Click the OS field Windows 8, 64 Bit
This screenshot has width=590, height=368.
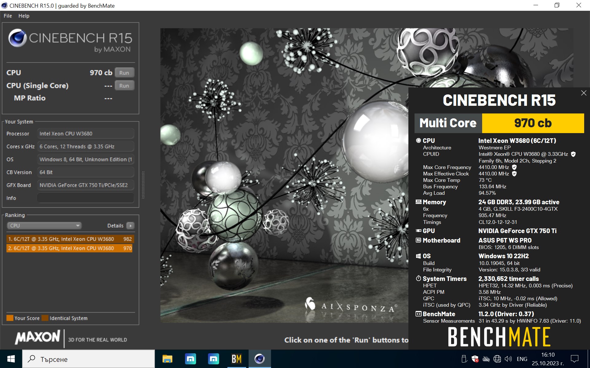(x=85, y=159)
